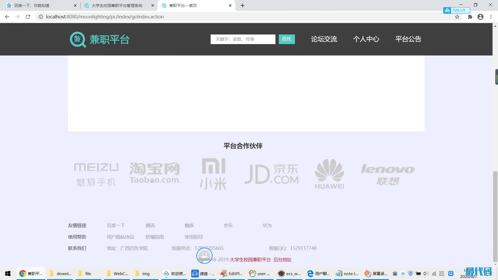This screenshot has height=280, width=498.
Task: Close the 大学生校园兼职平台管理系统 tab
Action: (x=153, y=5)
